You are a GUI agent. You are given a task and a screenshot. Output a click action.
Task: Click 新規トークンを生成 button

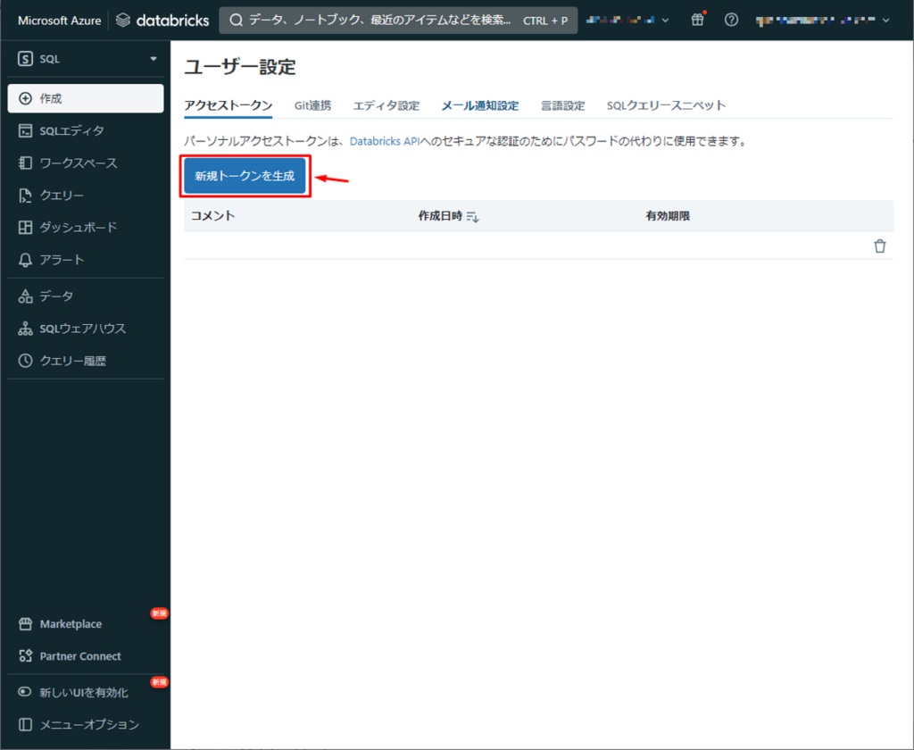coord(245,177)
